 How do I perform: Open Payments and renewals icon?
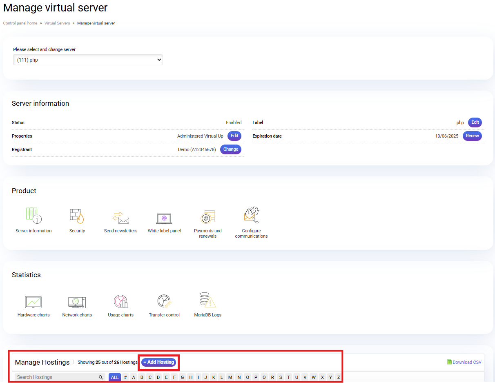click(x=207, y=217)
